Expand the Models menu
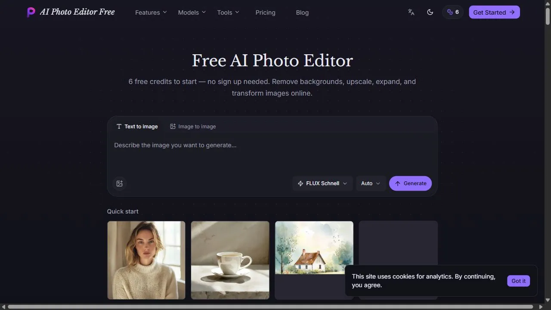 [192, 12]
